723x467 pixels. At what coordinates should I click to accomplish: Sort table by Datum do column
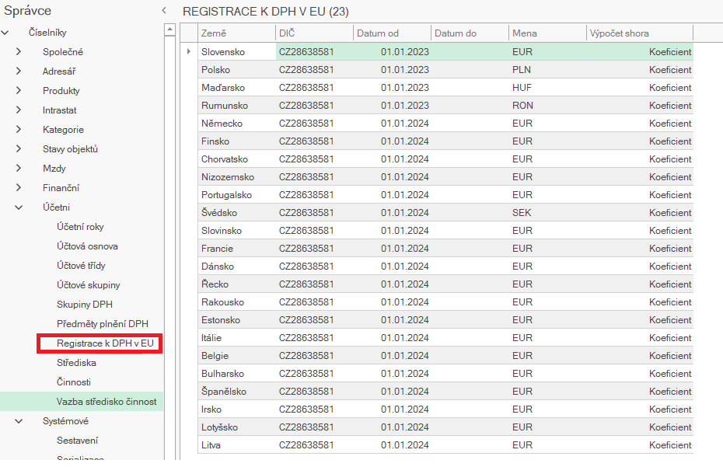click(x=470, y=33)
